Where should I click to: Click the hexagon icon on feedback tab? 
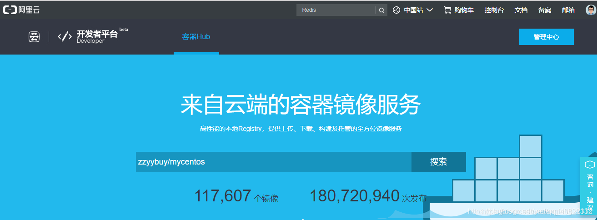[590, 165]
